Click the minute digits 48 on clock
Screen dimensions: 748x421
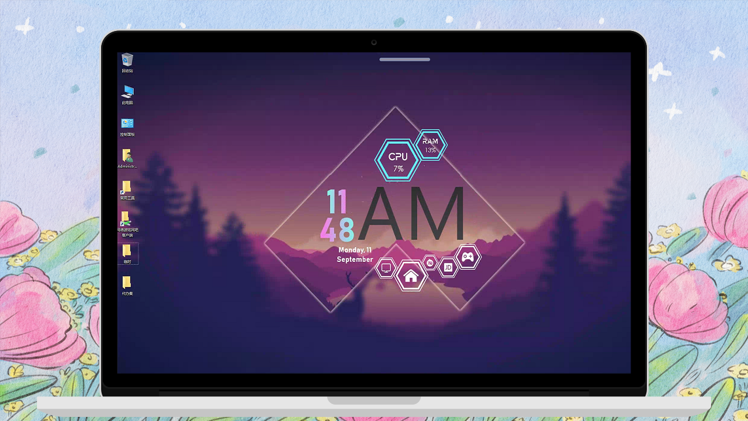pos(337,230)
